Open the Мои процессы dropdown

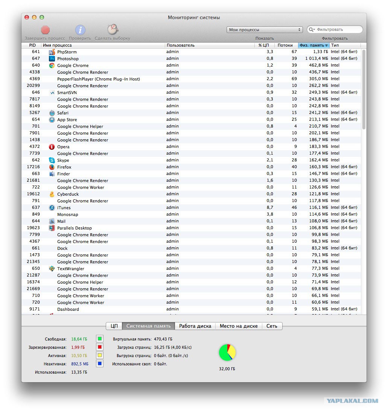tap(265, 30)
